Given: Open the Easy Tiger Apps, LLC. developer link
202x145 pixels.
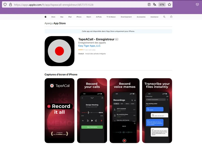Looking at the screenshot, I should pos(90,46).
